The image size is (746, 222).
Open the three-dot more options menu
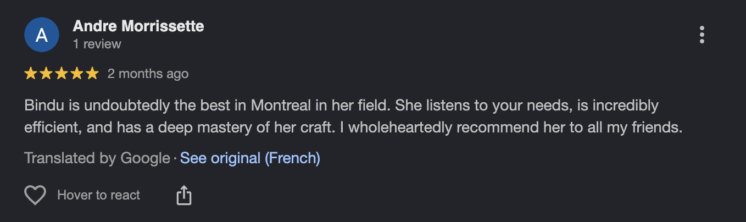(702, 35)
